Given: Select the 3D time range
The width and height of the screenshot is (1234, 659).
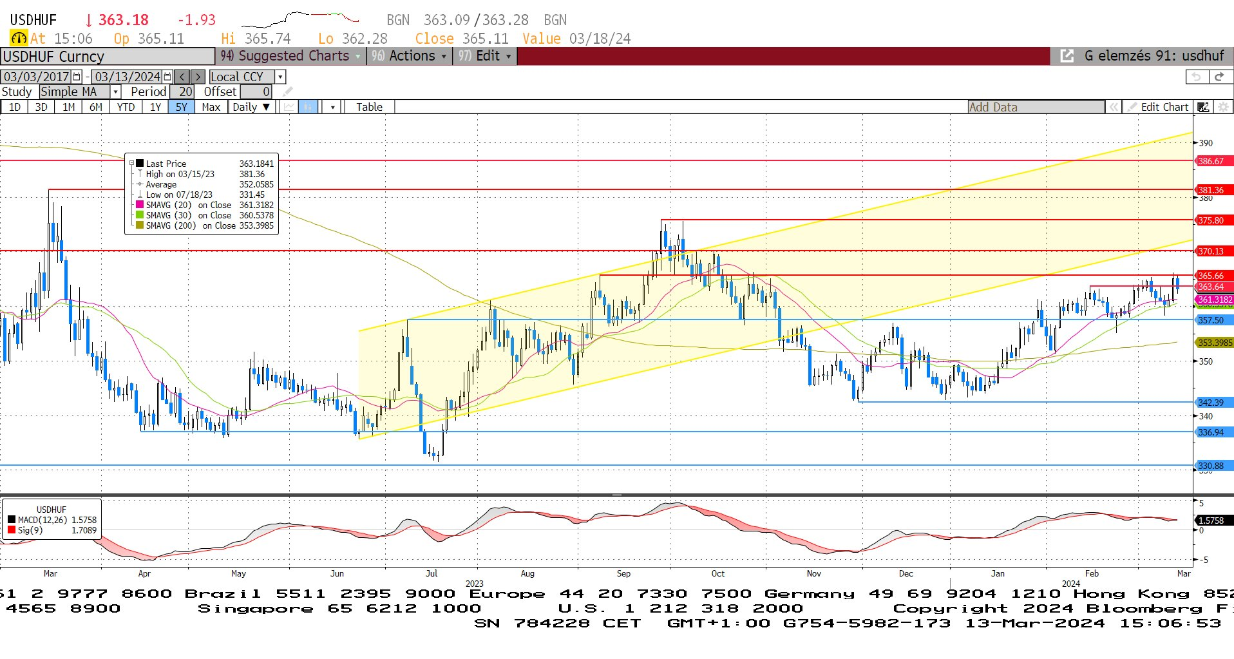Looking at the screenshot, I should pos(41,107).
